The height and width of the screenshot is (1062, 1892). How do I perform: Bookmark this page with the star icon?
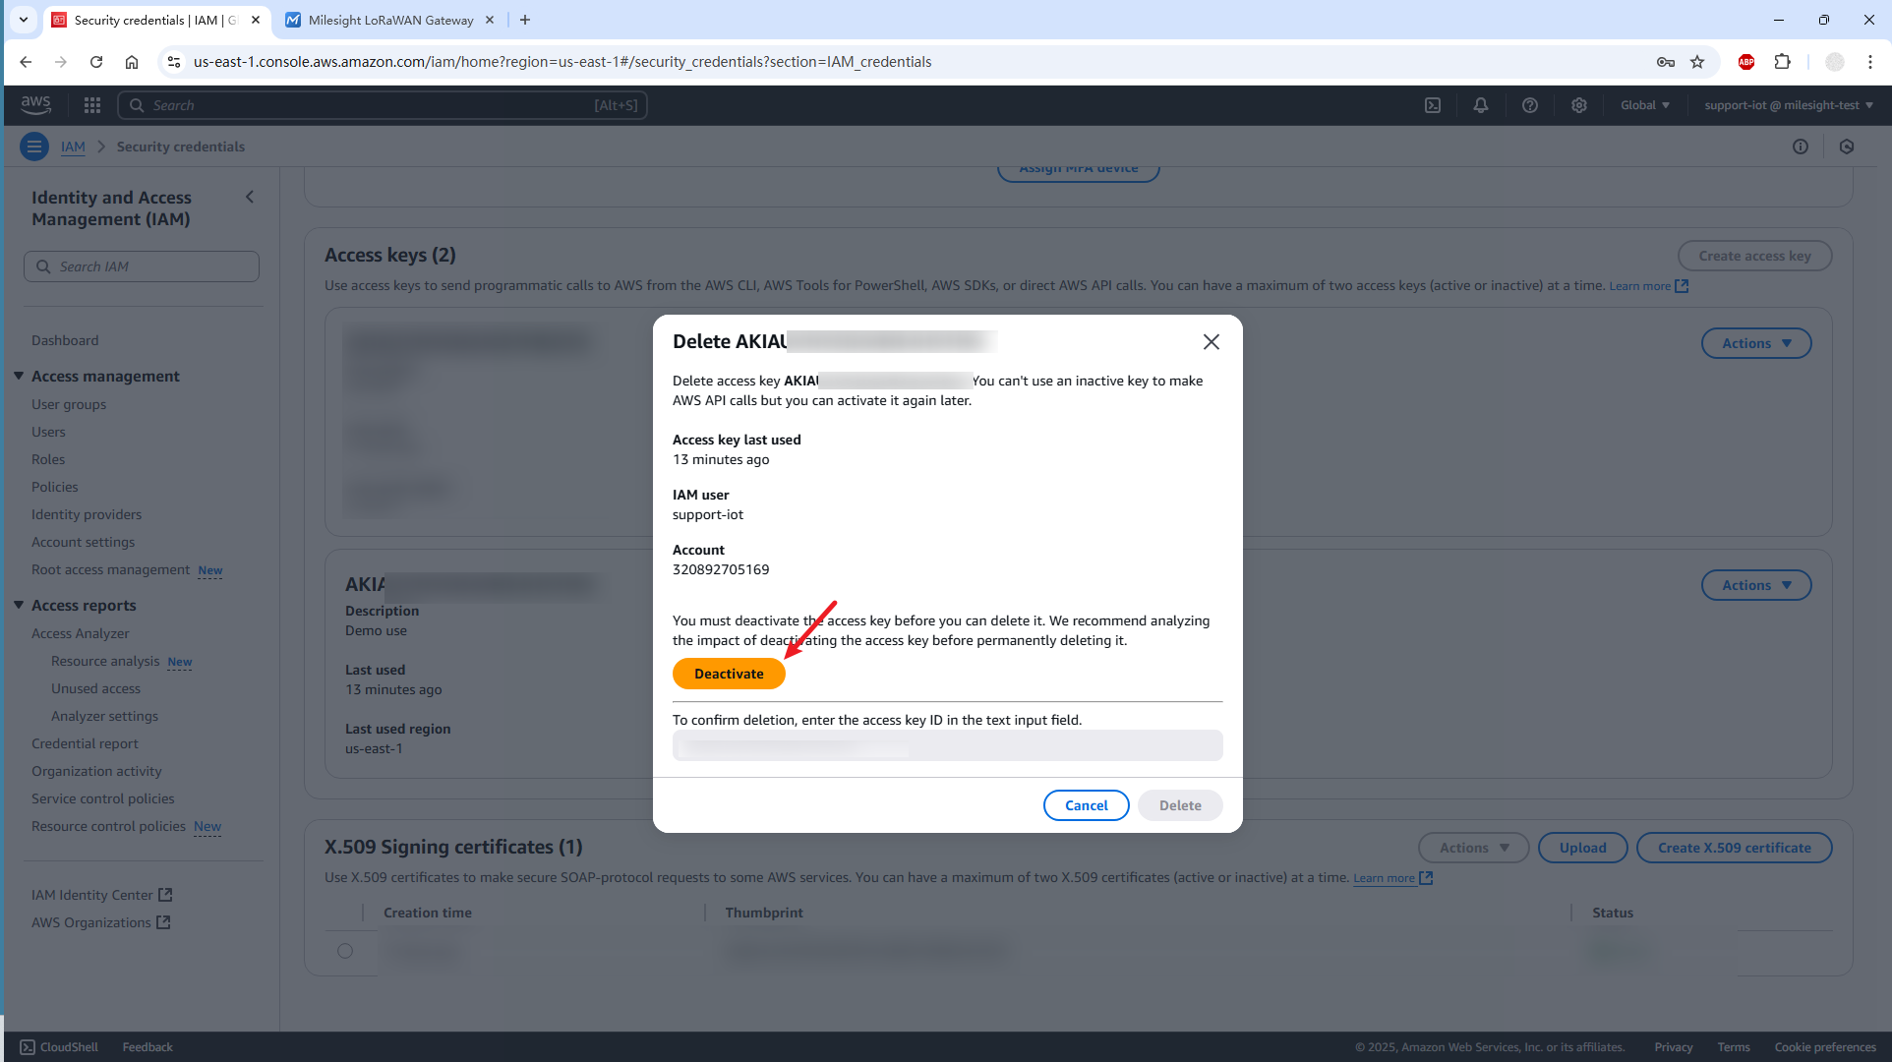[x=1697, y=62]
